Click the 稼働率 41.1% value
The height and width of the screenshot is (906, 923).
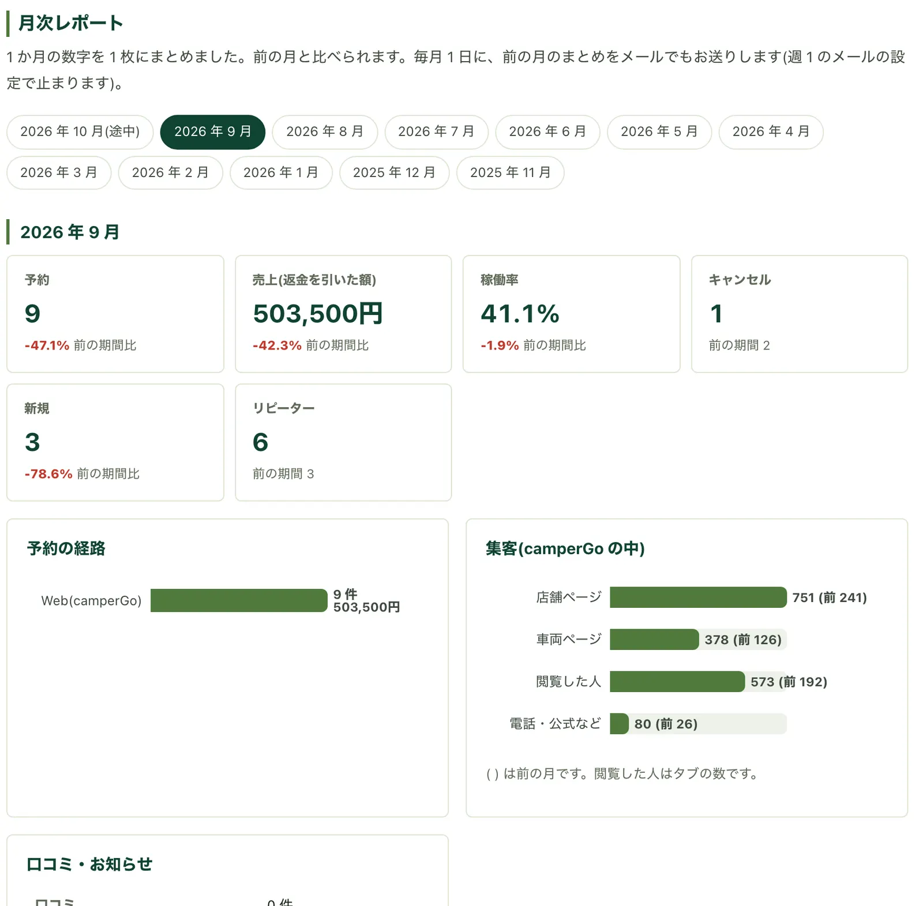point(520,314)
